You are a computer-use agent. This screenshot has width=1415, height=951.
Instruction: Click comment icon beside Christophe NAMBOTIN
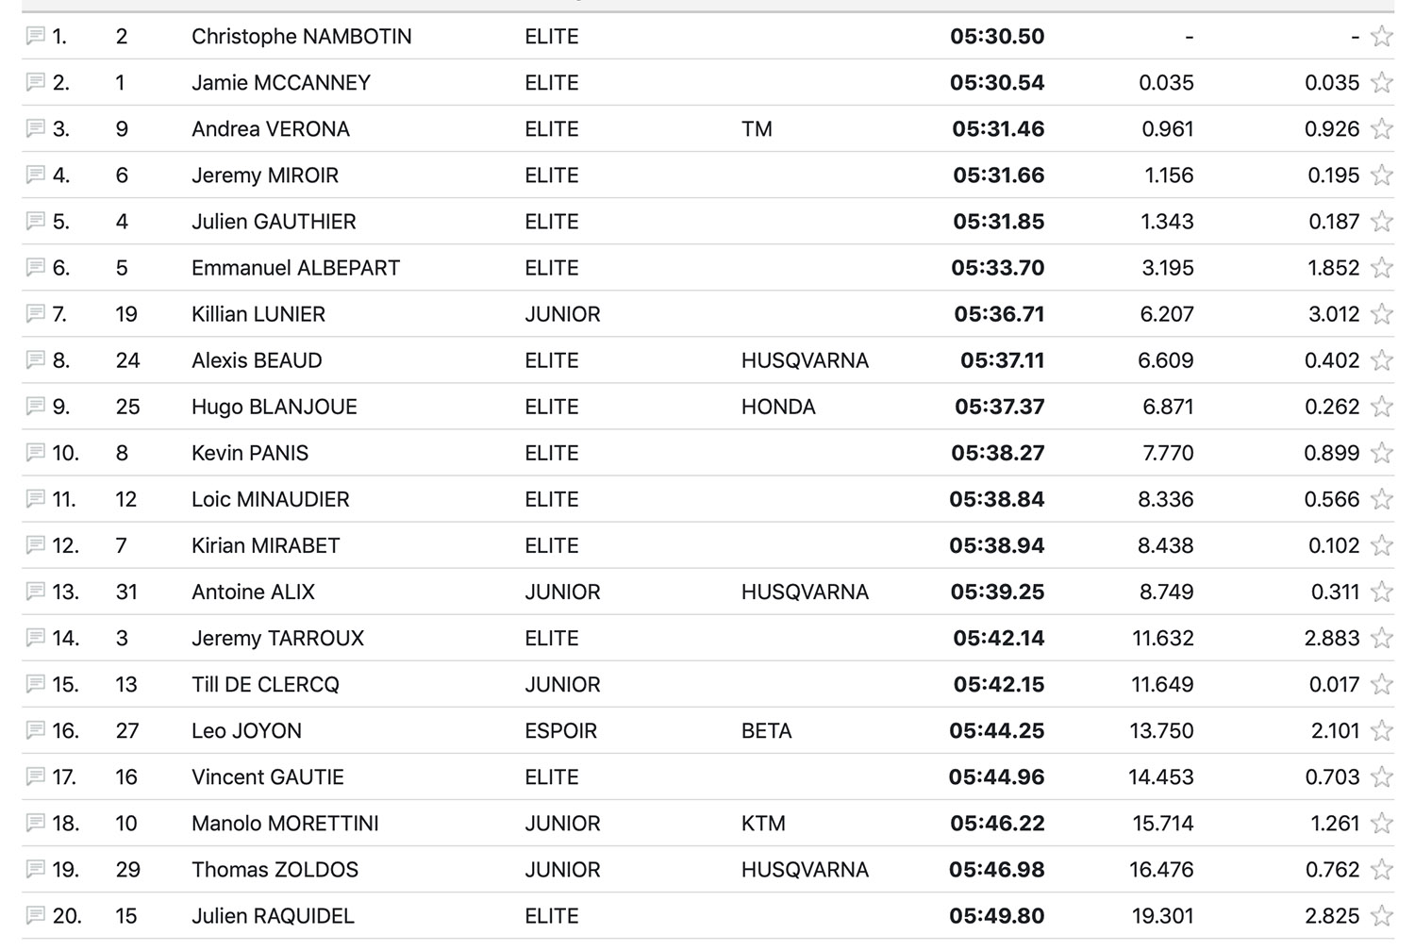pyautogui.click(x=36, y=36)
